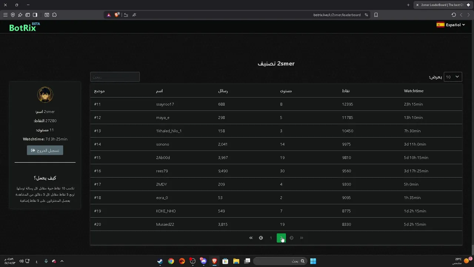This screenshot has width=474, height=267.
Task: Click the taskbar search box بحث
Action: 280,261
